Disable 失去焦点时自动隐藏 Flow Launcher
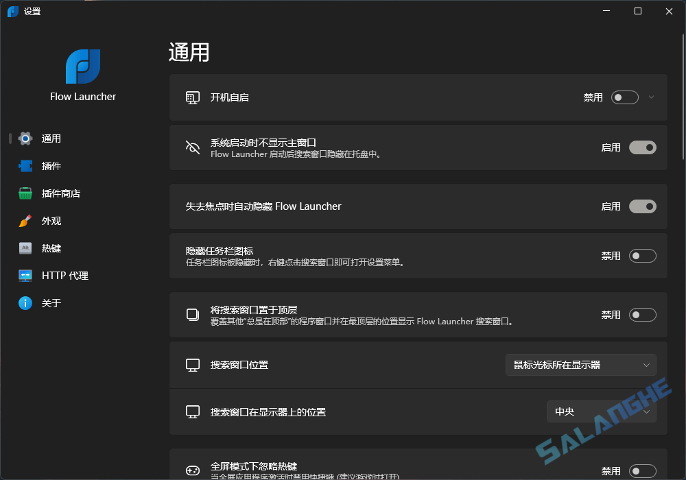 point(642,206)
